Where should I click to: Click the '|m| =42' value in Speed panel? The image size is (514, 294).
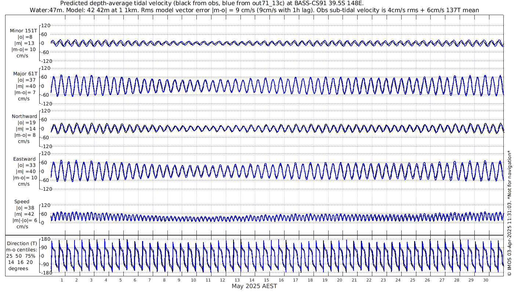[25, 214]
